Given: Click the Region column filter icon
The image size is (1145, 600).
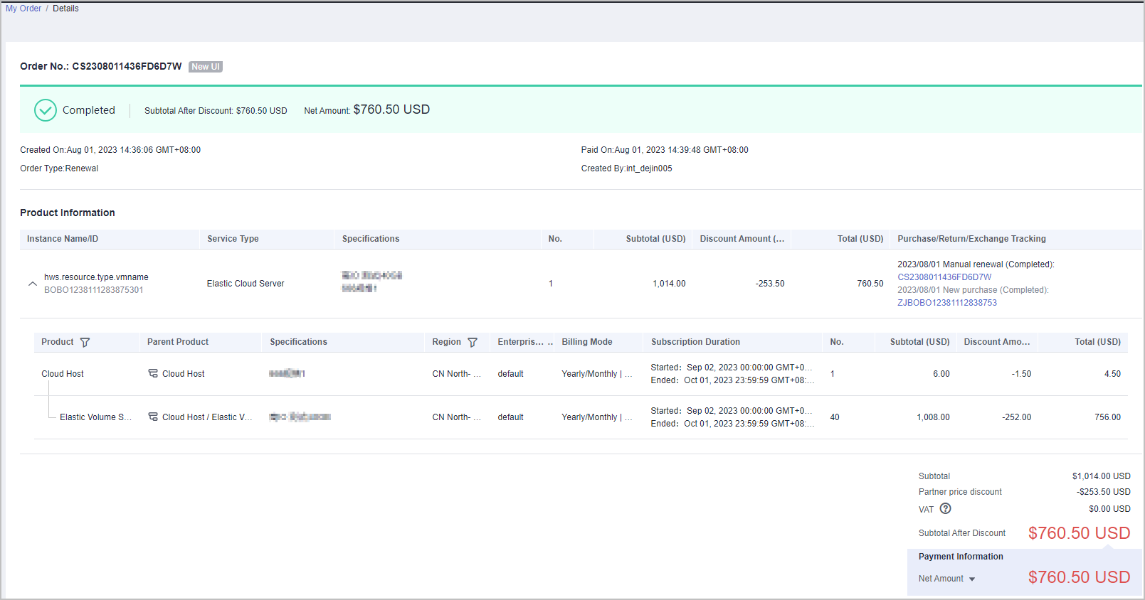Looking at the screenshot, I should [473, 343].
